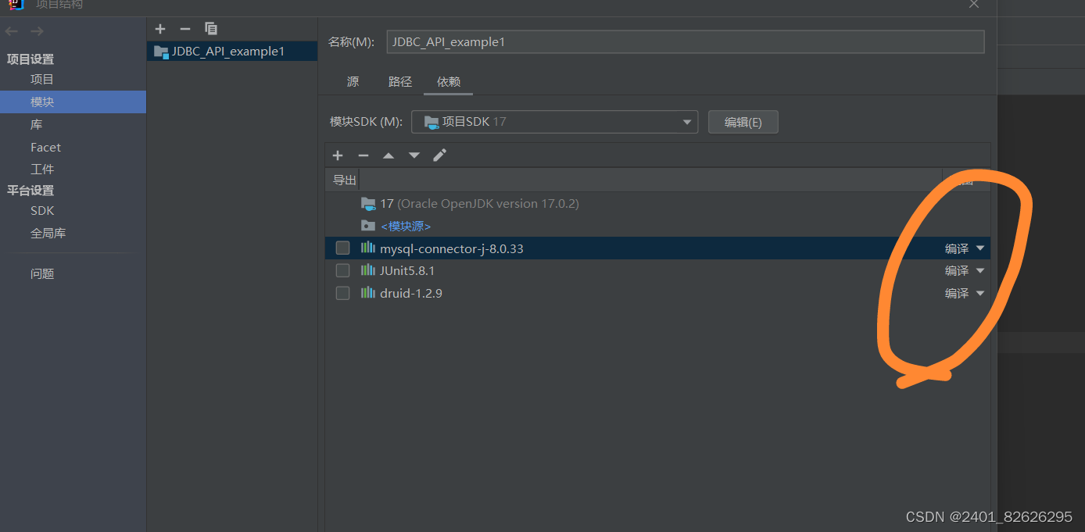Screen dimensions: 1085x532
Task: Switch to the 源 tab
Action: pyautogui.click(x=353, y=81)
